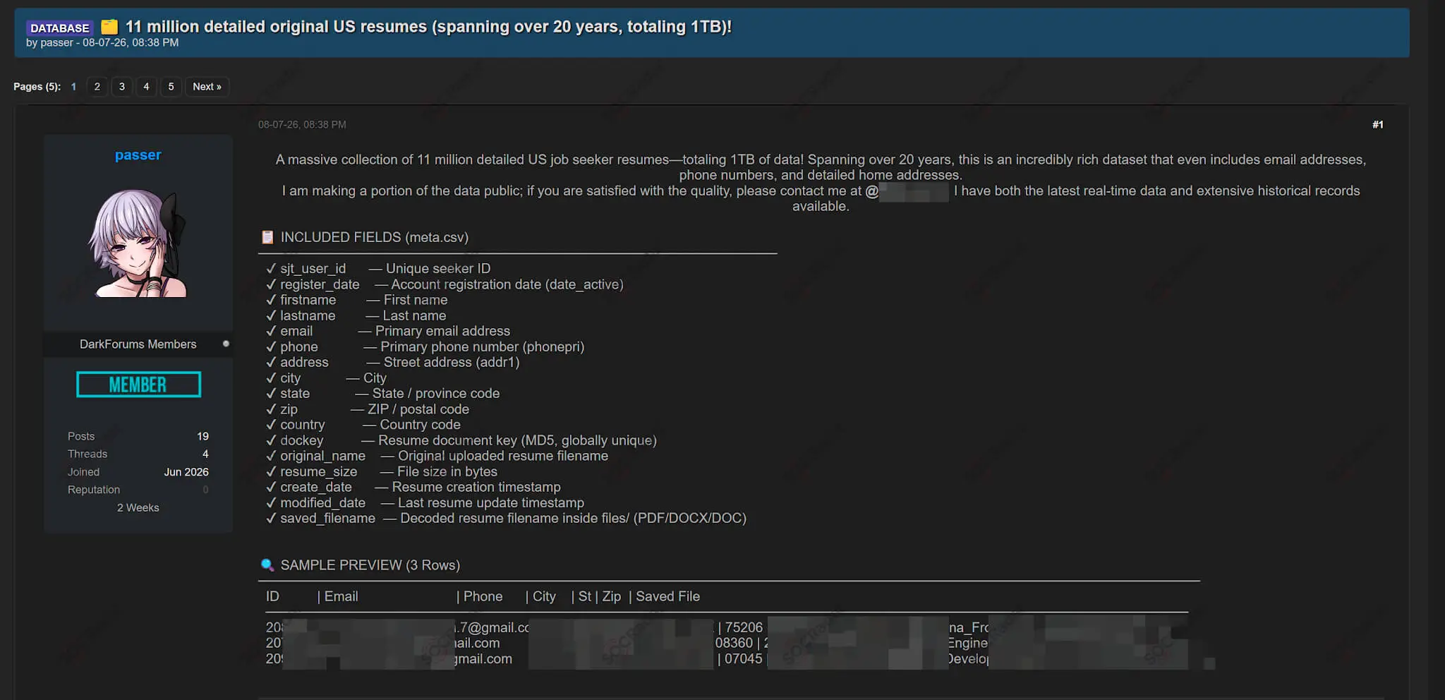Click the online status dot beside DarkForums Members
The image size is (1445, 700).
tap(226, 344)
